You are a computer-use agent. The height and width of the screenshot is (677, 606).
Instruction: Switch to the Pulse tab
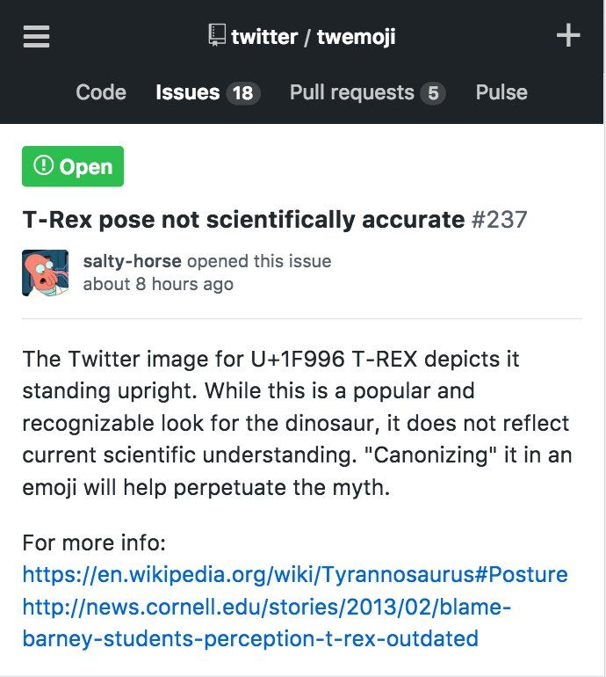point(501,92)
